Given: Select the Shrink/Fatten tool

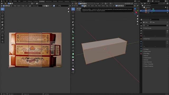Looking at the screenshot, I should coord(73,66).
